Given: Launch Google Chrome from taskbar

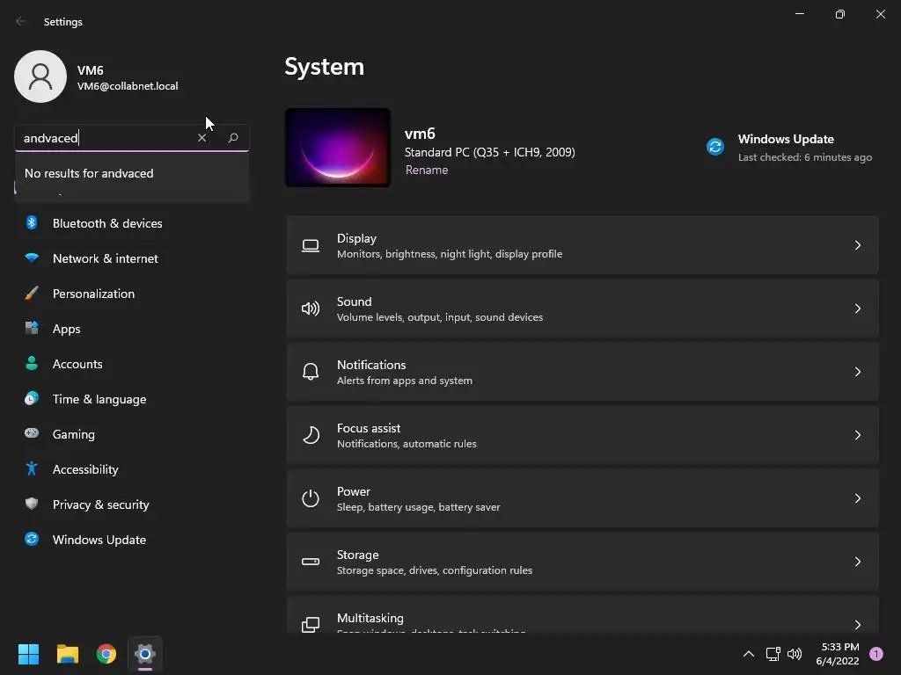Looking at the screenshot, I should 106,654.
